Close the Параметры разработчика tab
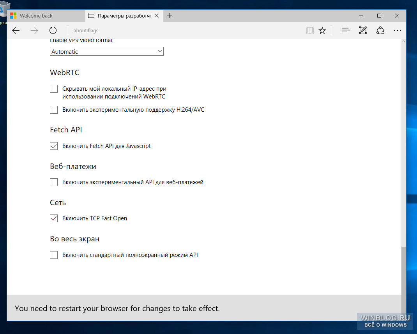 coord(157,16)
